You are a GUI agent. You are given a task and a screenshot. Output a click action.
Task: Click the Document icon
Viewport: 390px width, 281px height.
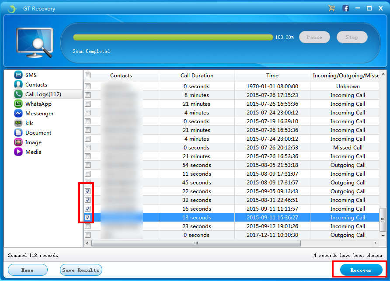(18, 132)
